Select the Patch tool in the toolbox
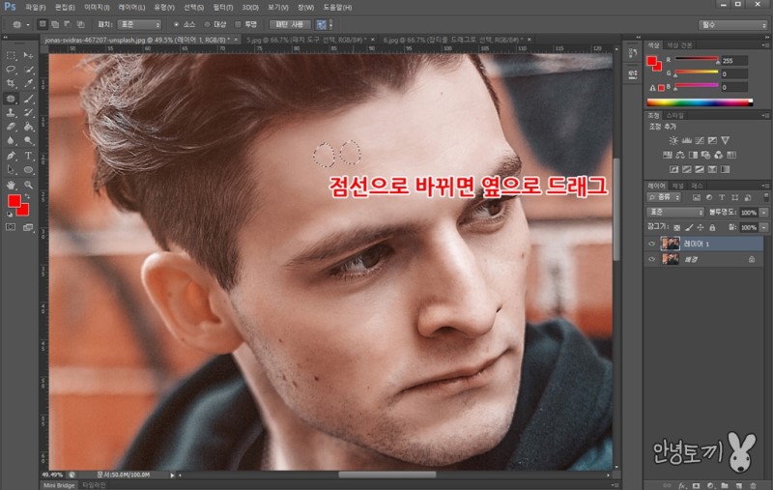 tap(11, 99)
